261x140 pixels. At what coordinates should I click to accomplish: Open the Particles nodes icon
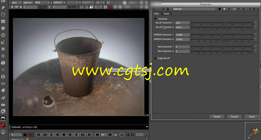point(3,70)
